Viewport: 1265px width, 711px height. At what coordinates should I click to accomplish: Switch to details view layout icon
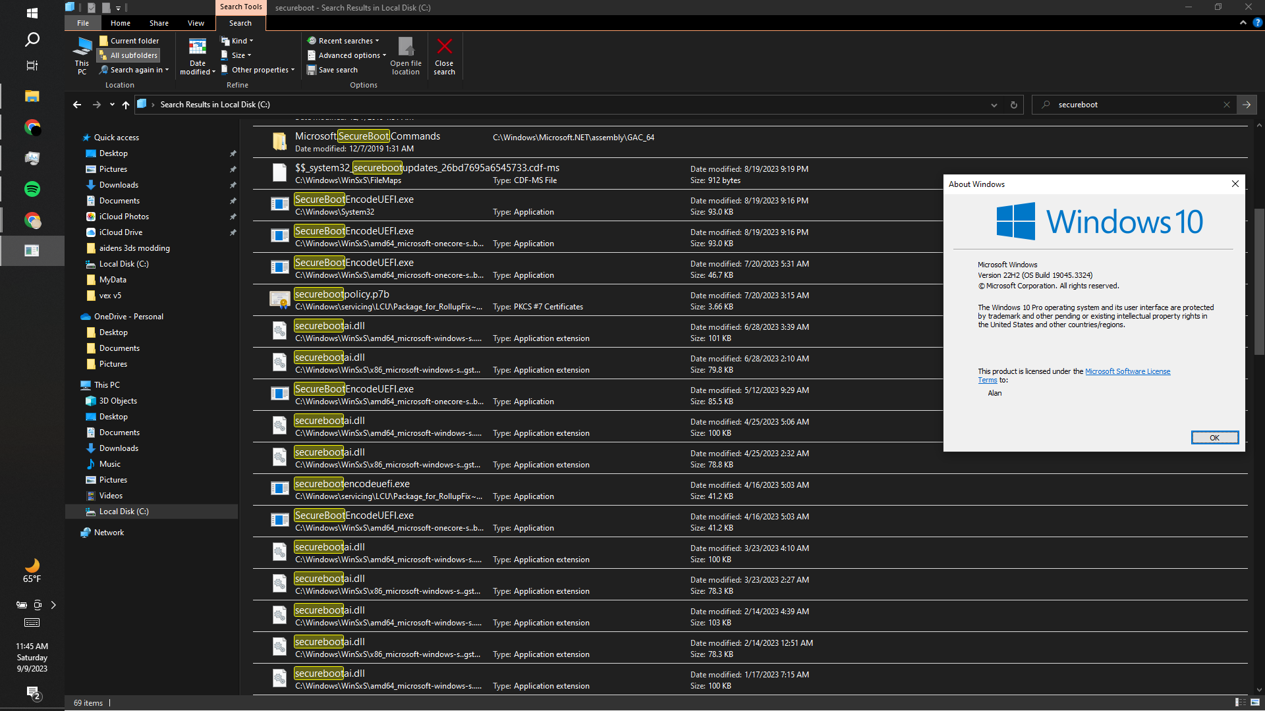[x=1240, y=702]
